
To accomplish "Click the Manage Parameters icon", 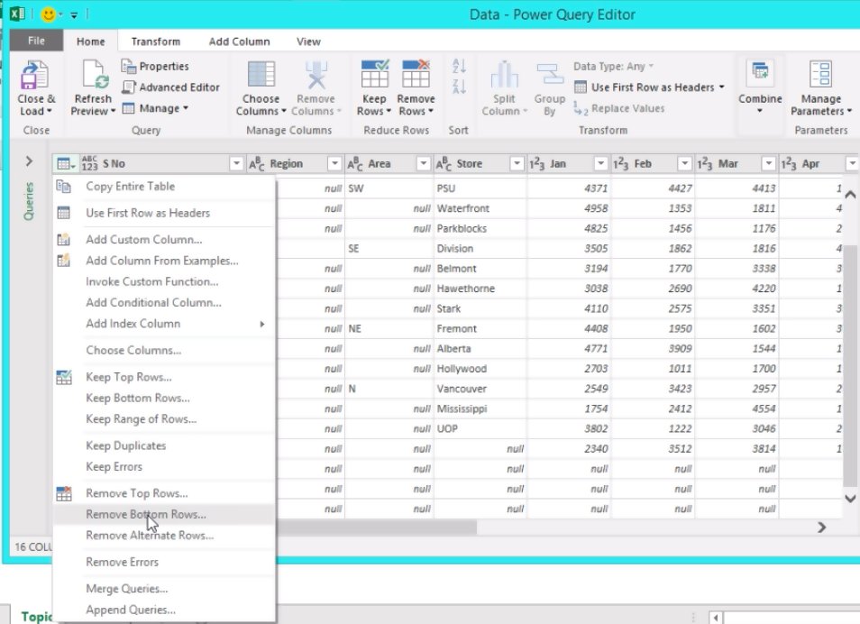I will coord(821,74).
